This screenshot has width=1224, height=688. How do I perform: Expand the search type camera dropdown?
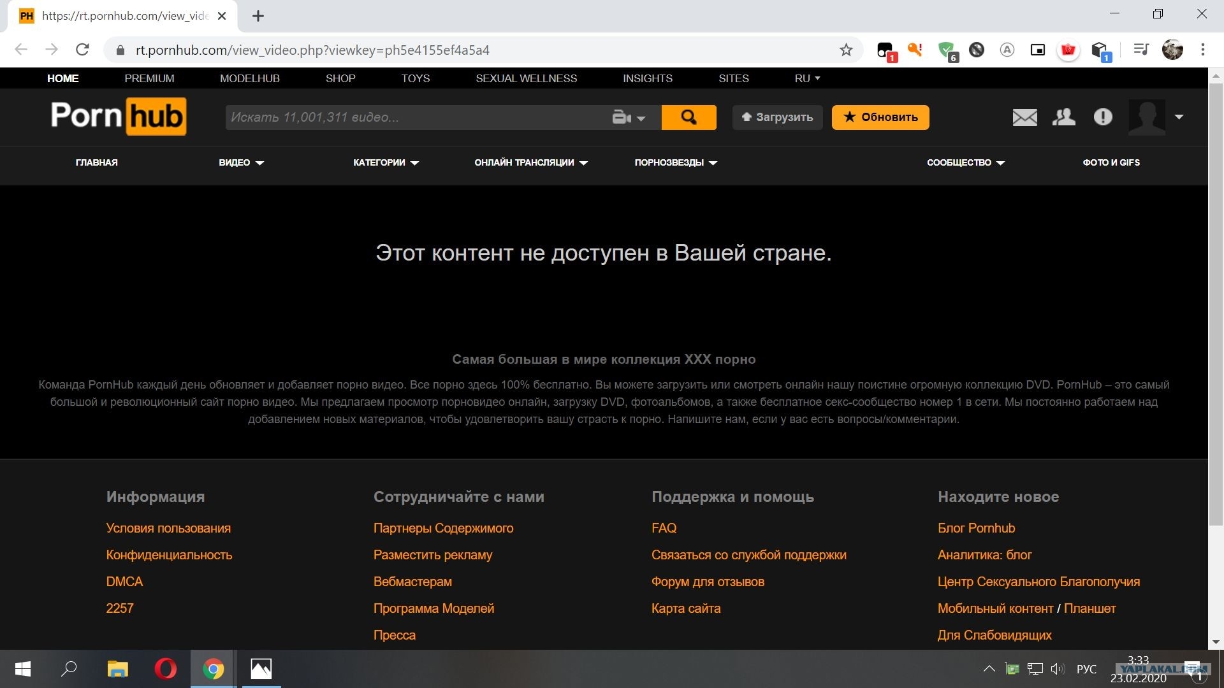click(629, 117)
